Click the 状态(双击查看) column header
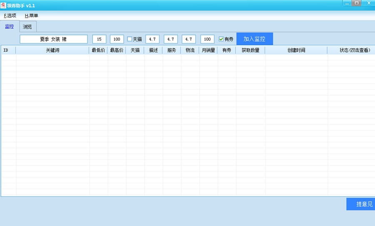The image size is (375, 226). (355, 50)
